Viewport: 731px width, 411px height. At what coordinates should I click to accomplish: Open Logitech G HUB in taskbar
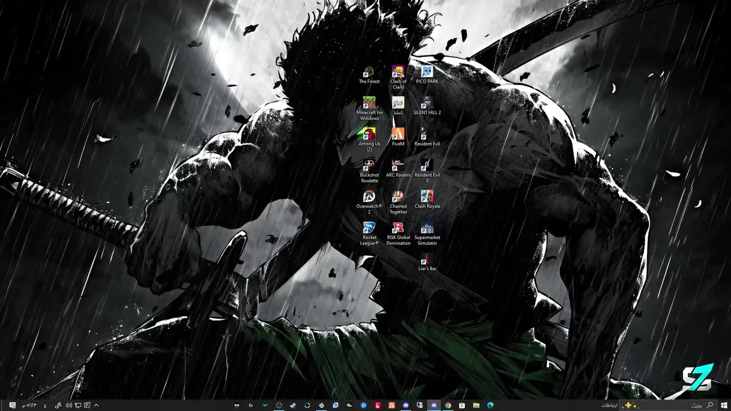[251, 405]
